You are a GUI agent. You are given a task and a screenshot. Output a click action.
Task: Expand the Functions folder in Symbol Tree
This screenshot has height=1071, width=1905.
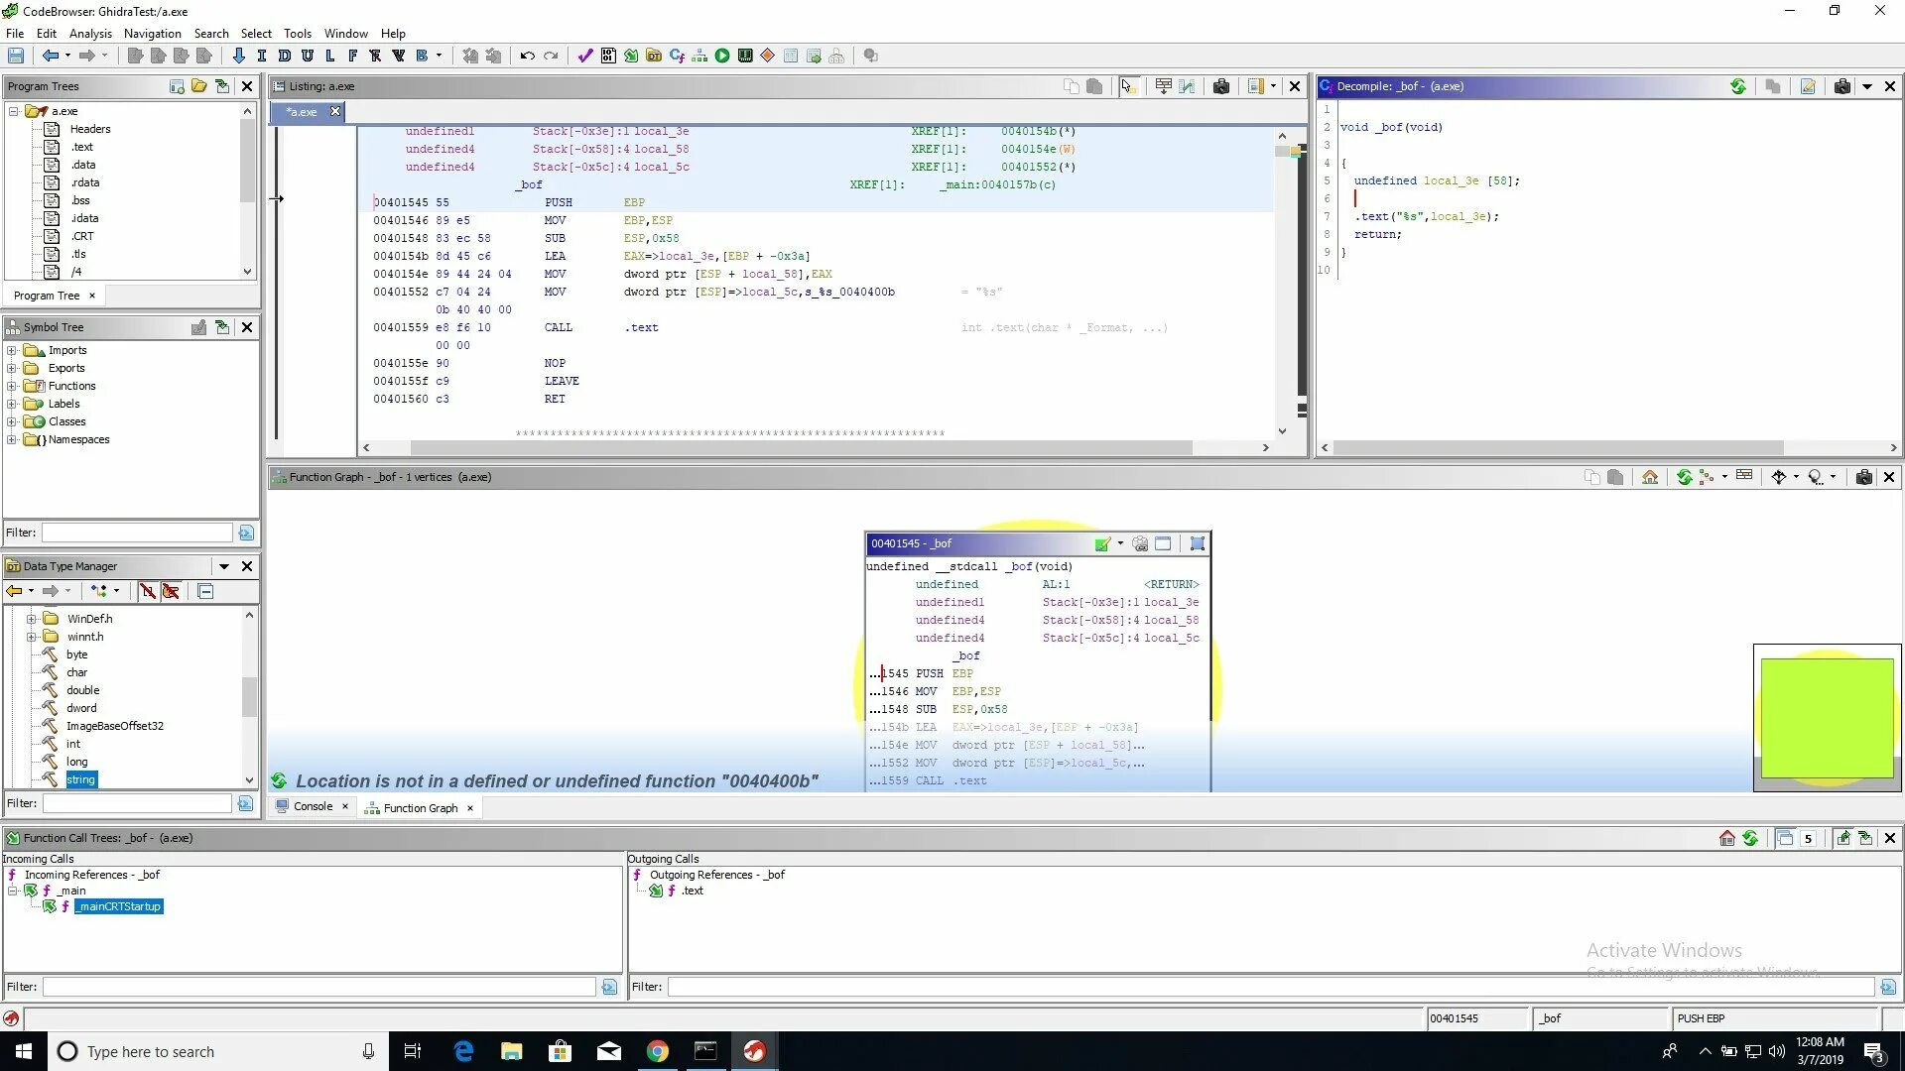point(12,386)
